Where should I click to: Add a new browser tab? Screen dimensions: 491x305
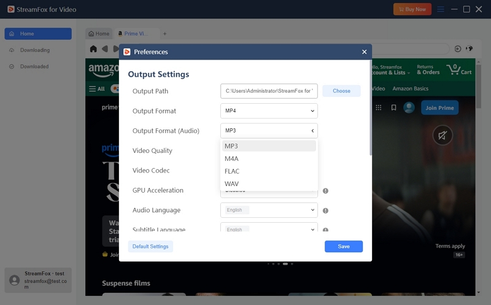coord(164,34)
